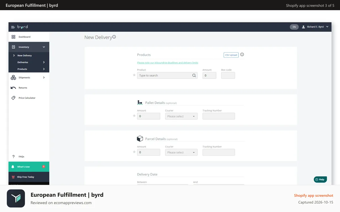This screenshot has width=340, height=212.
Task: Click the Delivery Date section heading
Action: (147, 174)
